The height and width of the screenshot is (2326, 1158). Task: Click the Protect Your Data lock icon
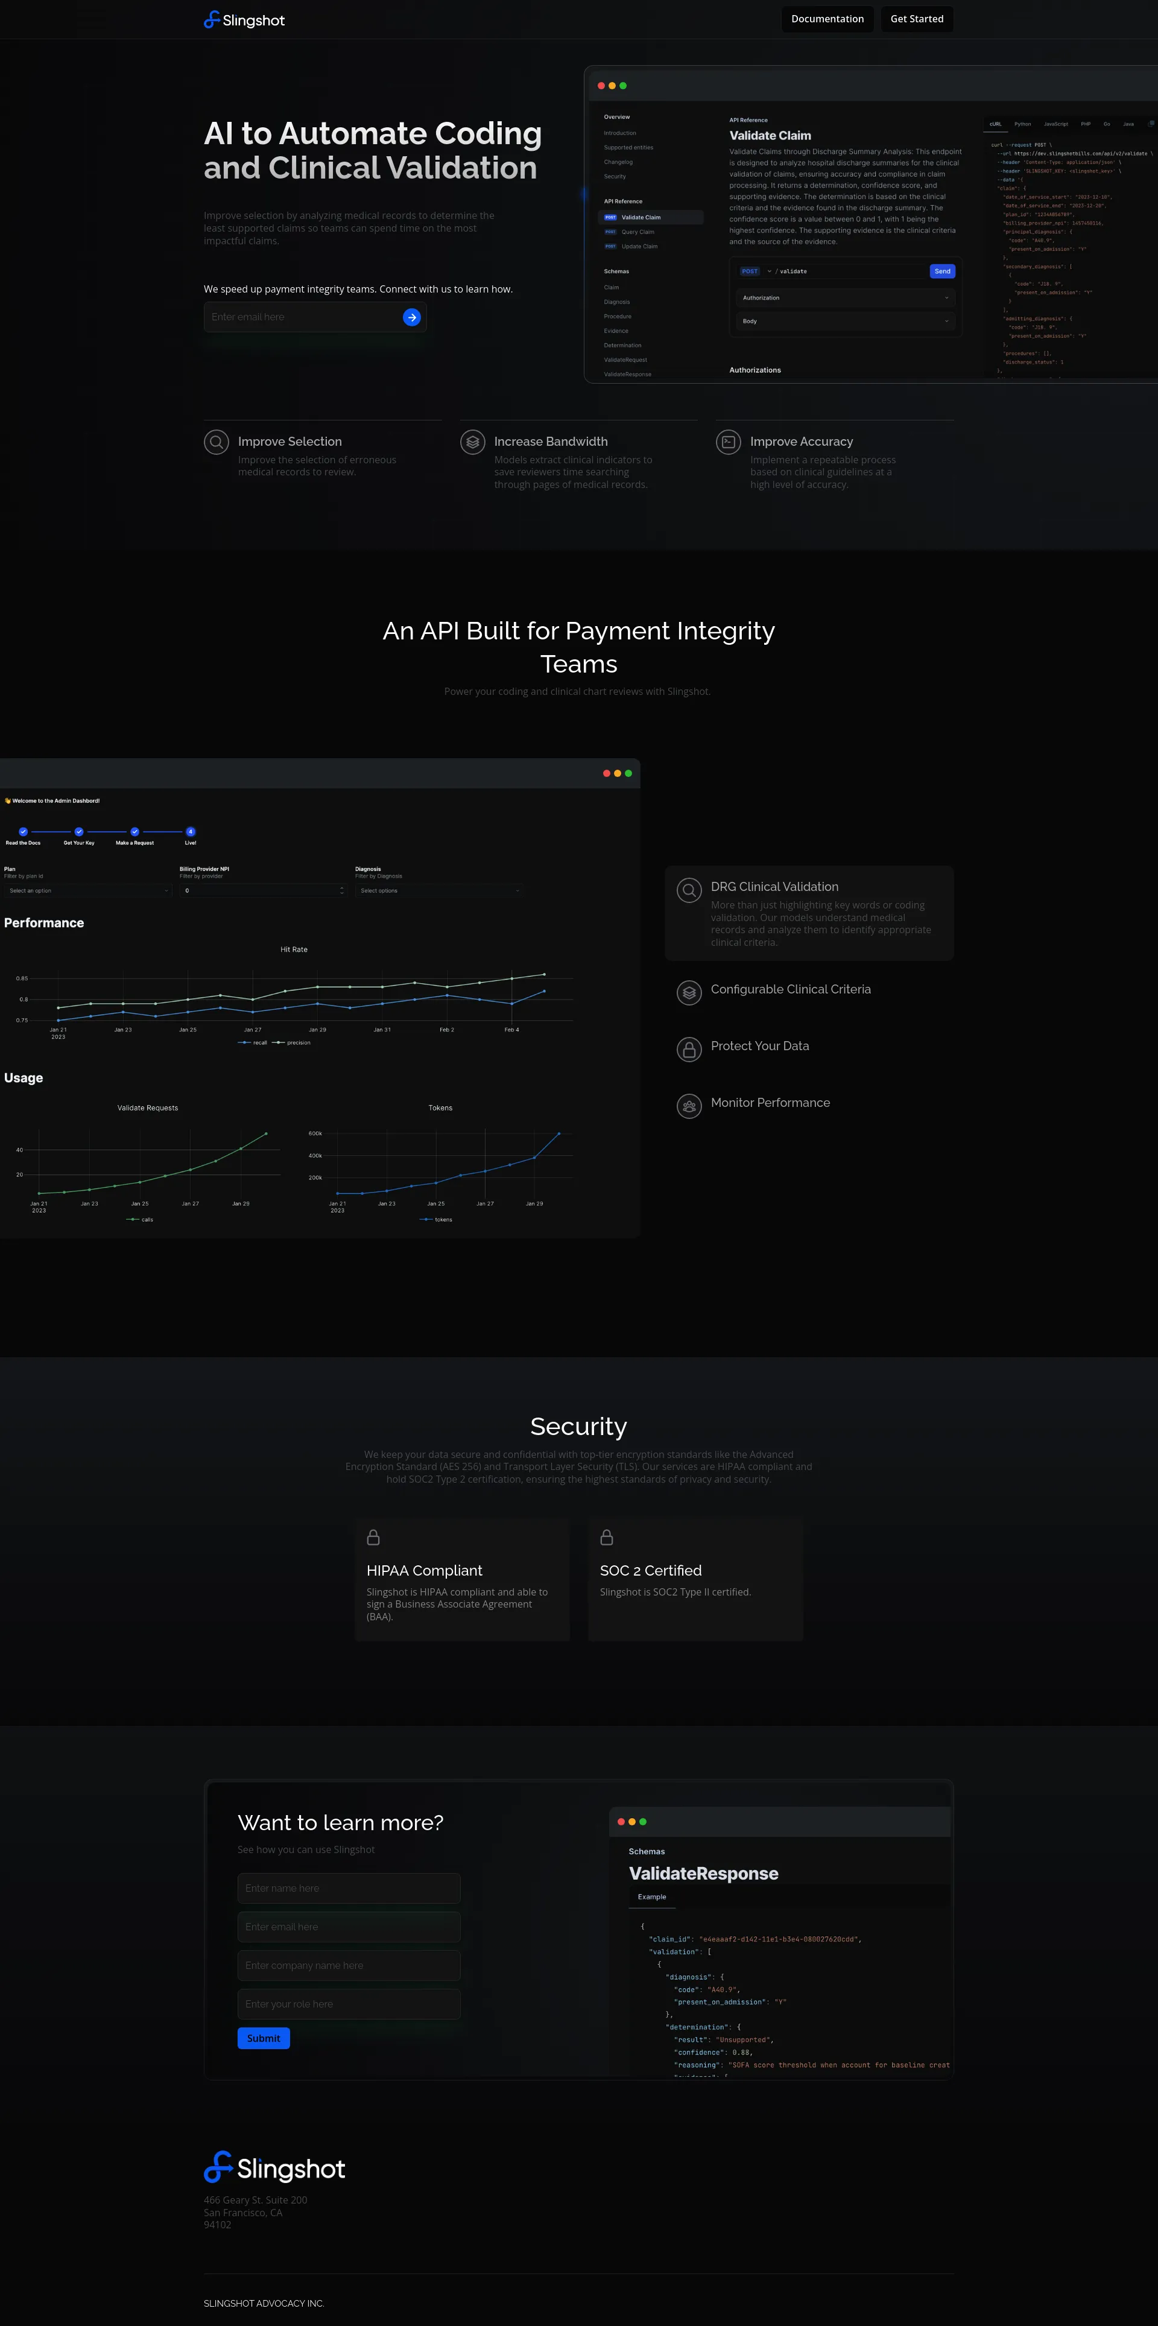(x=689, y=1049)
